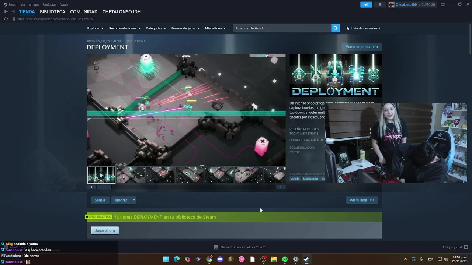Click the Multijugador tag

pos(310,179)
